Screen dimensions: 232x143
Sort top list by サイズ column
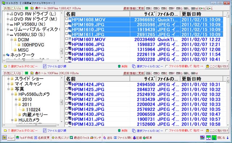[x=143, y=14]
